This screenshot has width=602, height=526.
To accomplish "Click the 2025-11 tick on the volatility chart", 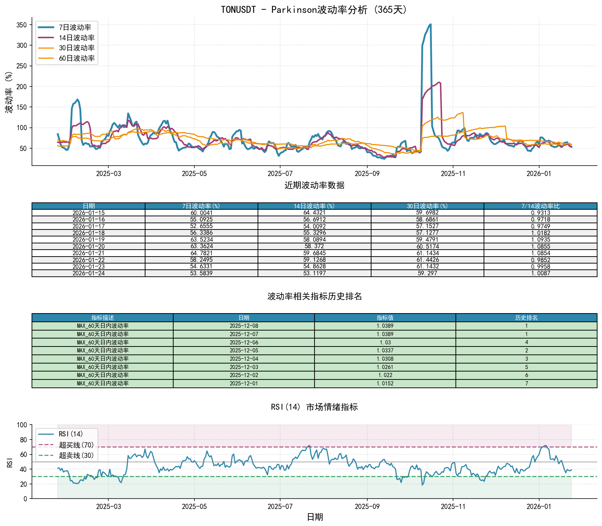I will [453, 174].
